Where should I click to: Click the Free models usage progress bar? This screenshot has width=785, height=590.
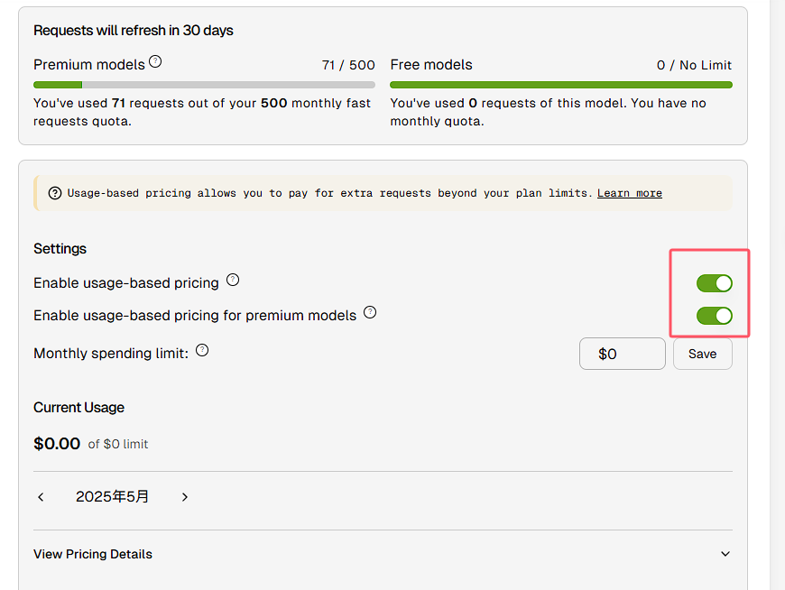(561, 85)
